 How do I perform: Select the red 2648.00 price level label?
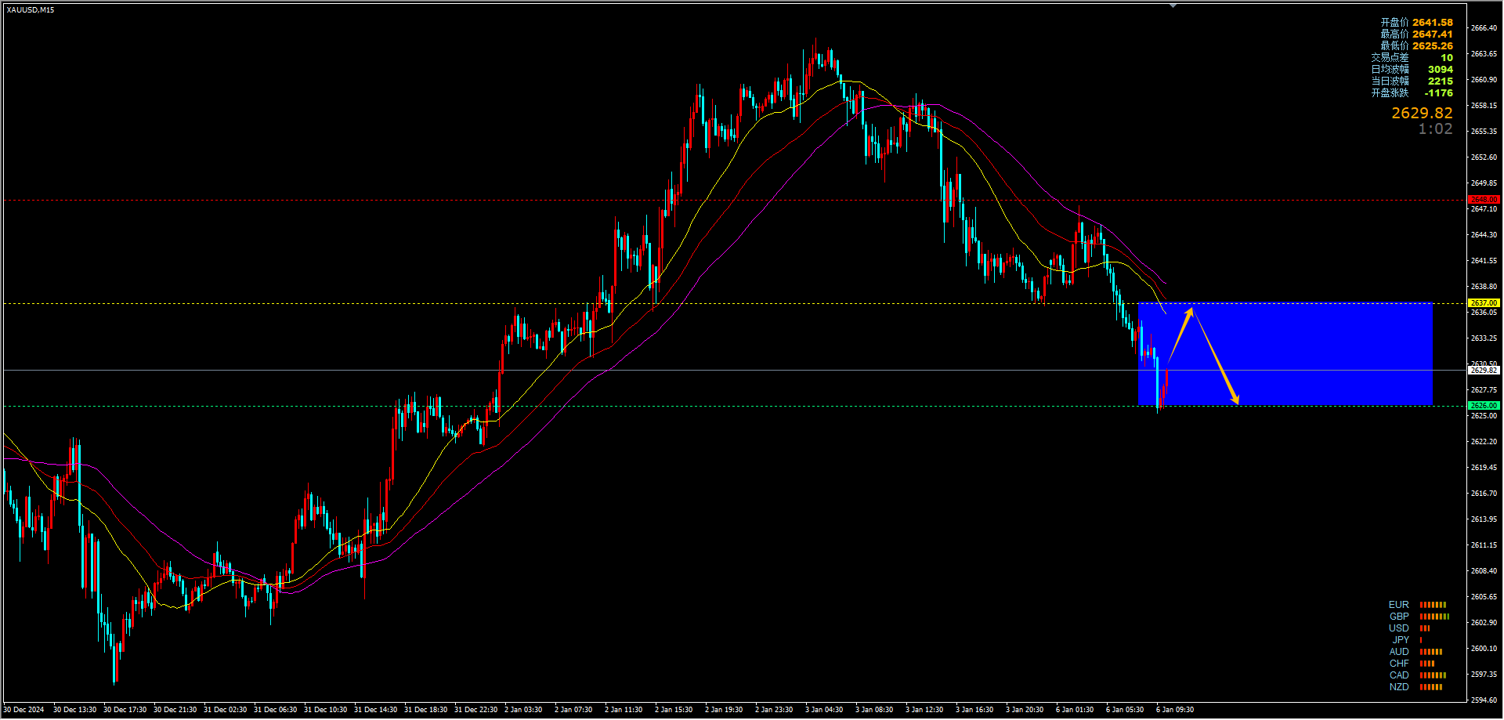click(1484, 200)
